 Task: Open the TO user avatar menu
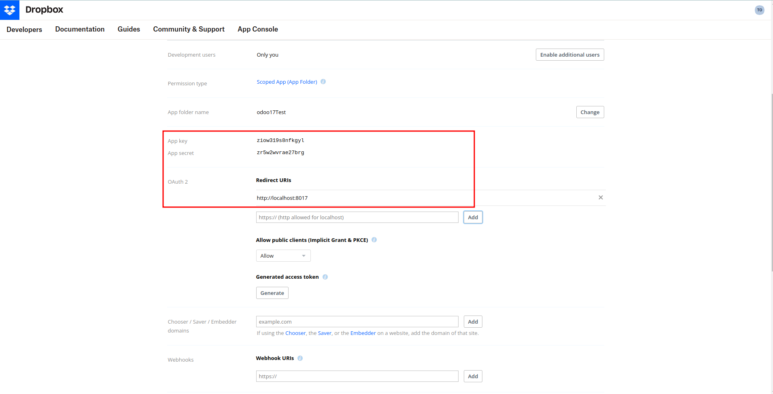pos(759,10)
